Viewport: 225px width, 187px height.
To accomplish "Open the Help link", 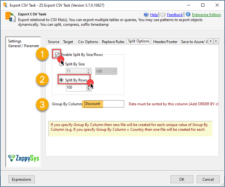I will 154,15.
